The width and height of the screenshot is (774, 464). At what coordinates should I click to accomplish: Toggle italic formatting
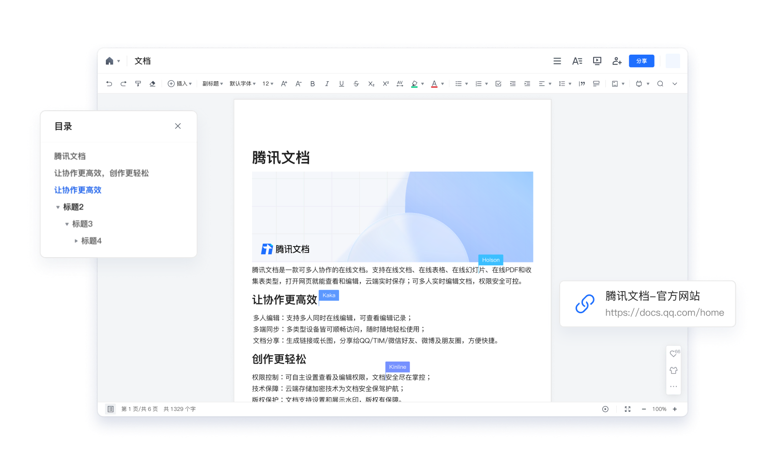pos(327,84)
